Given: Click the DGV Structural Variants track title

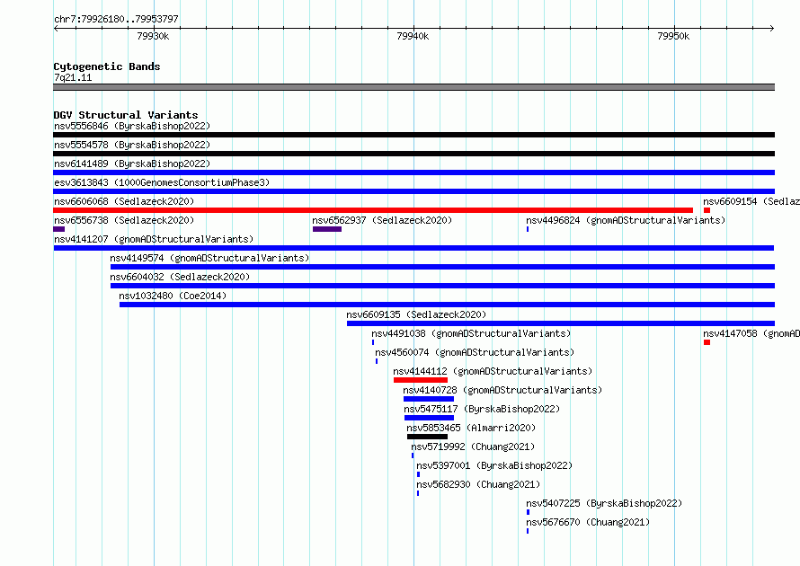Looking at the screenshot, I should pos(126,115).
